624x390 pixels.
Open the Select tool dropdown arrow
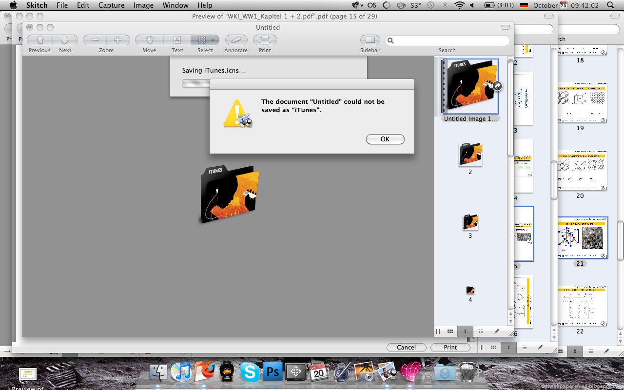point(214,40)
